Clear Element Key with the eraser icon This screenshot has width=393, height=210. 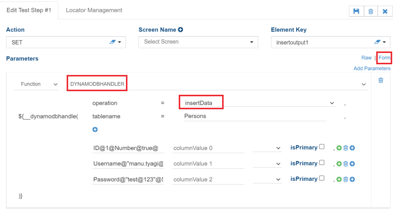tap(377, 42)
